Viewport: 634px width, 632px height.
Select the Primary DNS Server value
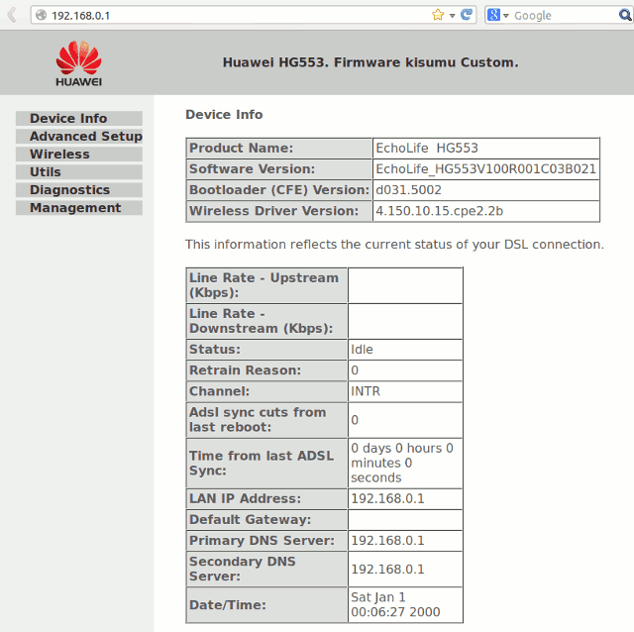(x=387, y=541)
